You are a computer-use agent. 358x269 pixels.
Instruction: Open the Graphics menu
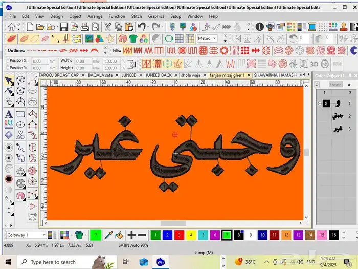156,16
